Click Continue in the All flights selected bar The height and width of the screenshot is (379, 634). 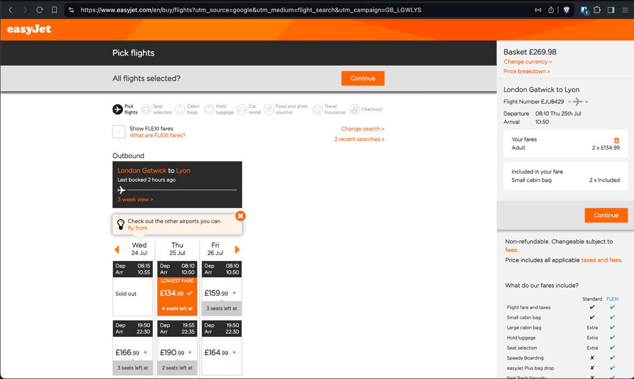click(363, 78)
